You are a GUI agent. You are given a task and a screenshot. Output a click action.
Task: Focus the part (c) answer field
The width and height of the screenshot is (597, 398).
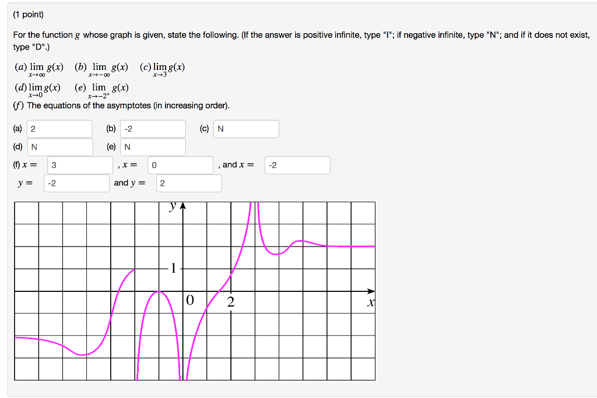click(x=247, y=129)
